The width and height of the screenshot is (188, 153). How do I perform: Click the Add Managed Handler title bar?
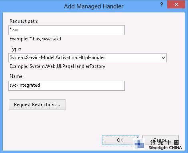(x=94, y=6)
